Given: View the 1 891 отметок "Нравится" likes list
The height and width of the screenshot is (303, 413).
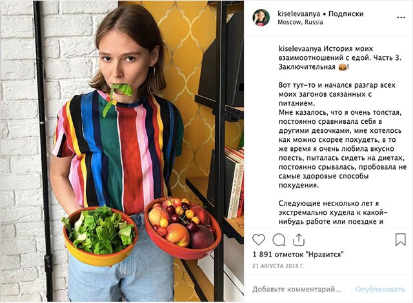Looking at the screenshot, I should pyautogui.click(x=298, y=255).
